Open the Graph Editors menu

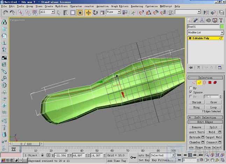120,6
